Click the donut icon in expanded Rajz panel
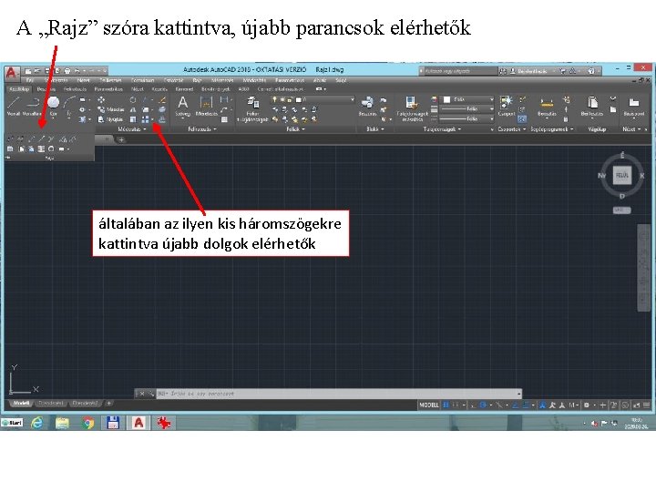 coord(51,149)
